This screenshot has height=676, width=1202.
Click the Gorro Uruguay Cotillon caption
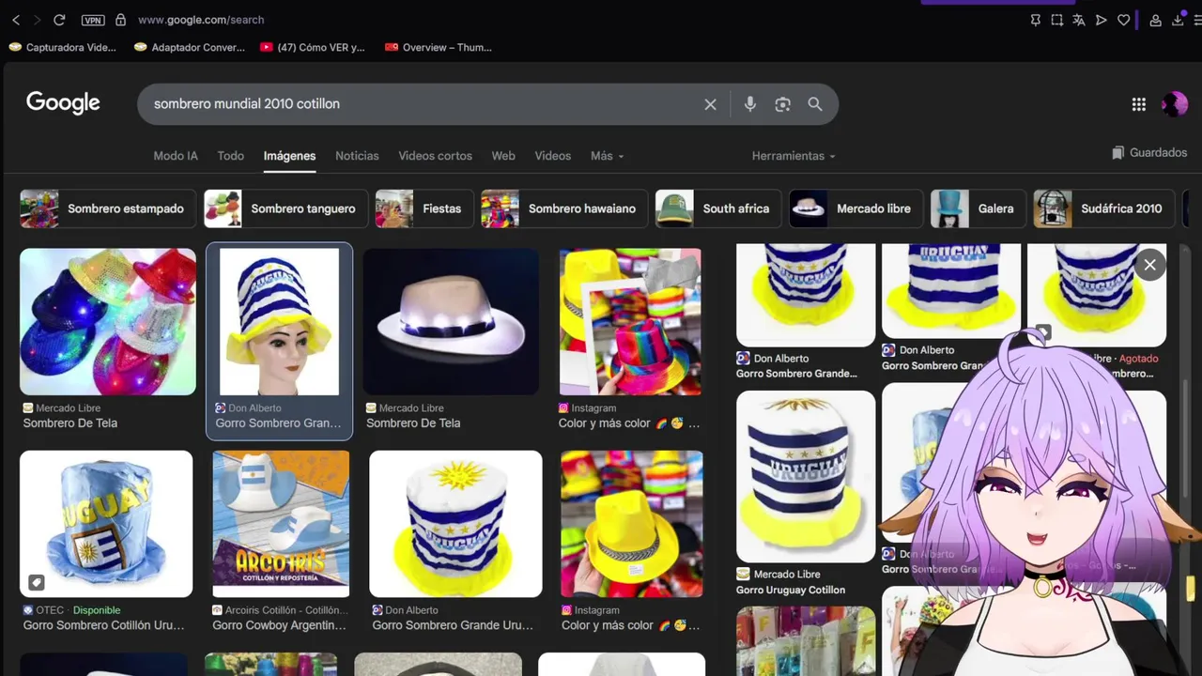click(x=791, y=590)
